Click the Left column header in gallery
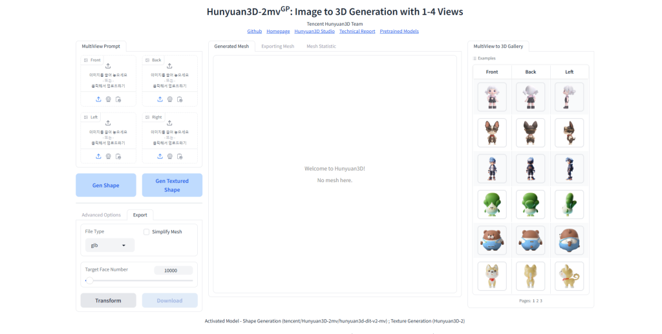Viewport: 662px width, 334px height. click(x=569, y=72)
